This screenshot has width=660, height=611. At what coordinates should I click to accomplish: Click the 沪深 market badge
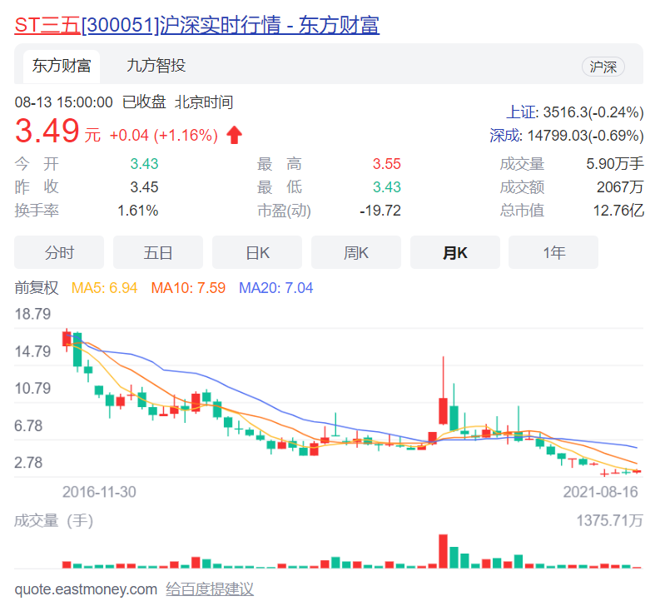[603, 67]
